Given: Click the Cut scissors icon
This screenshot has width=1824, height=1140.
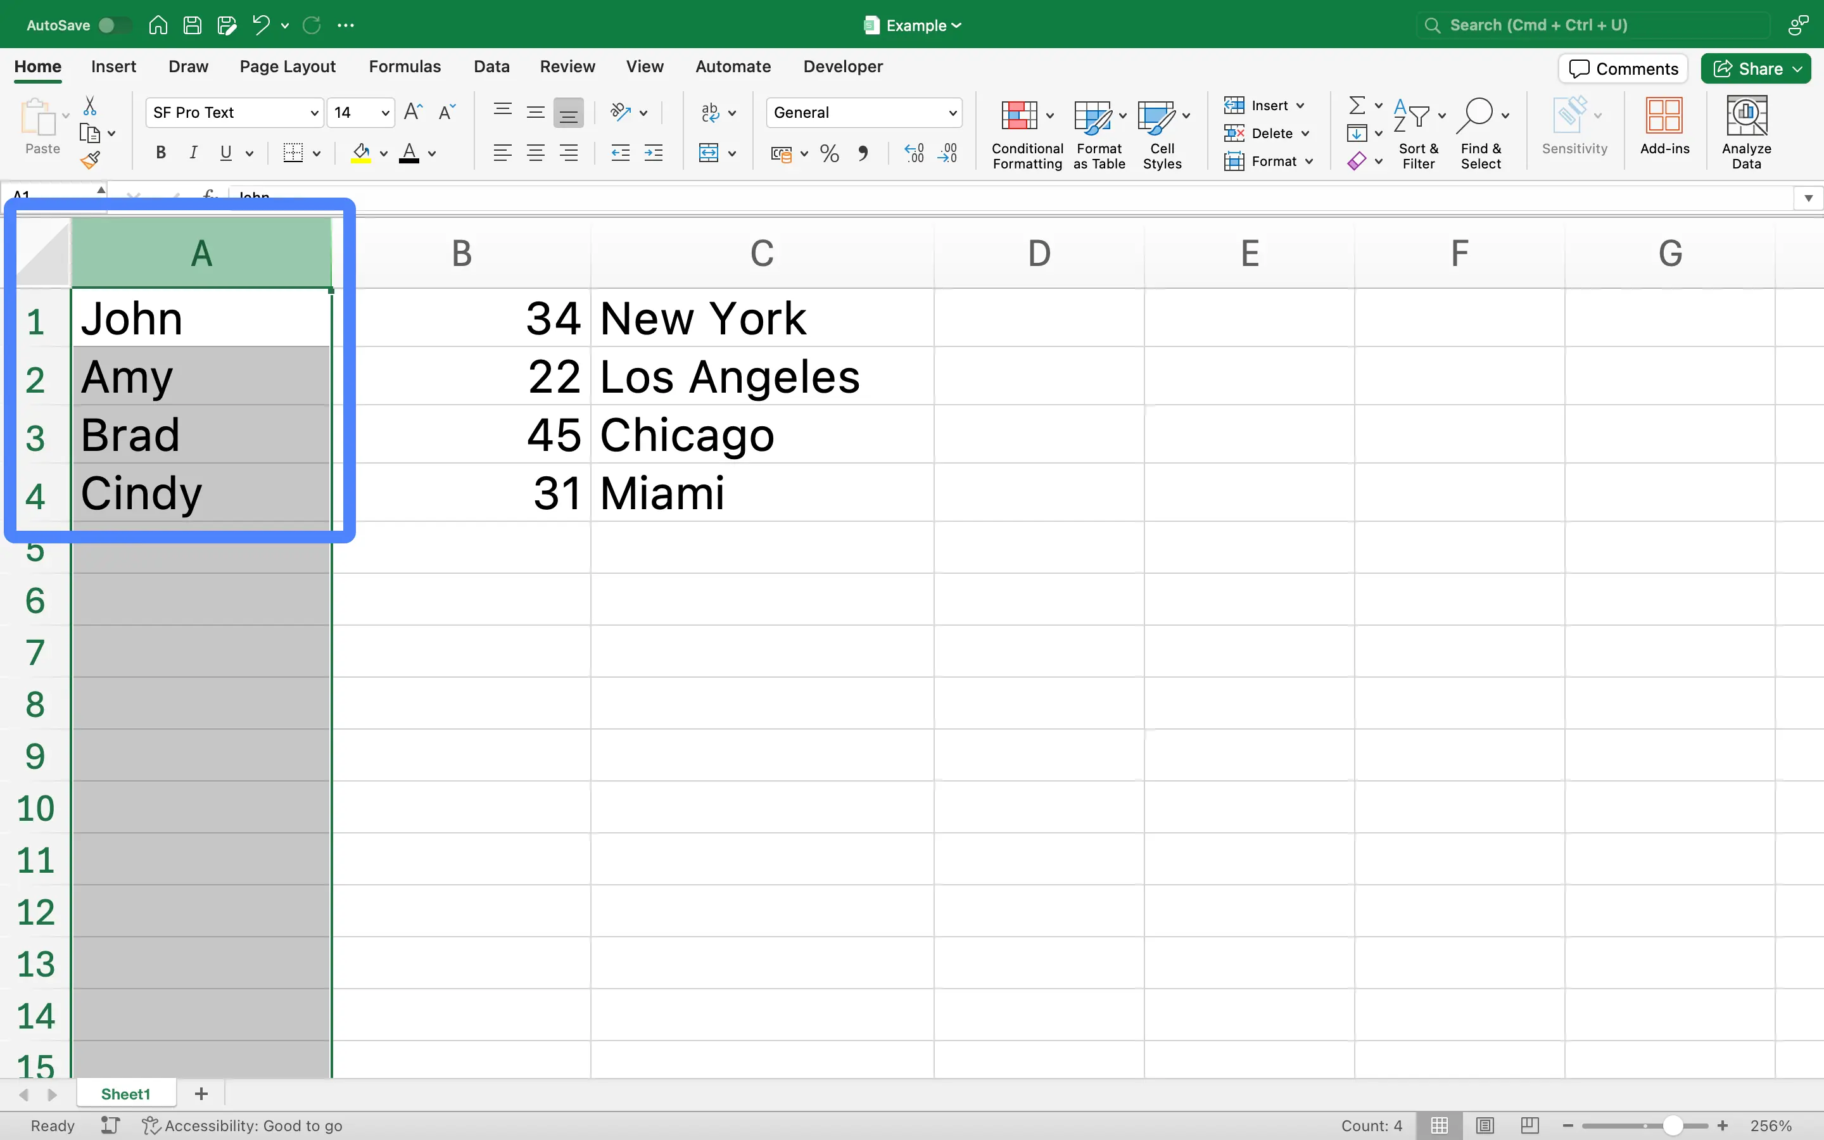Looking at the screenshot, I should (90, 106).
